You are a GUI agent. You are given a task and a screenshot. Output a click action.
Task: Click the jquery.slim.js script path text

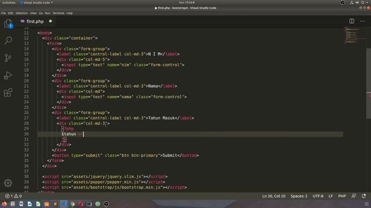(107, 177)
